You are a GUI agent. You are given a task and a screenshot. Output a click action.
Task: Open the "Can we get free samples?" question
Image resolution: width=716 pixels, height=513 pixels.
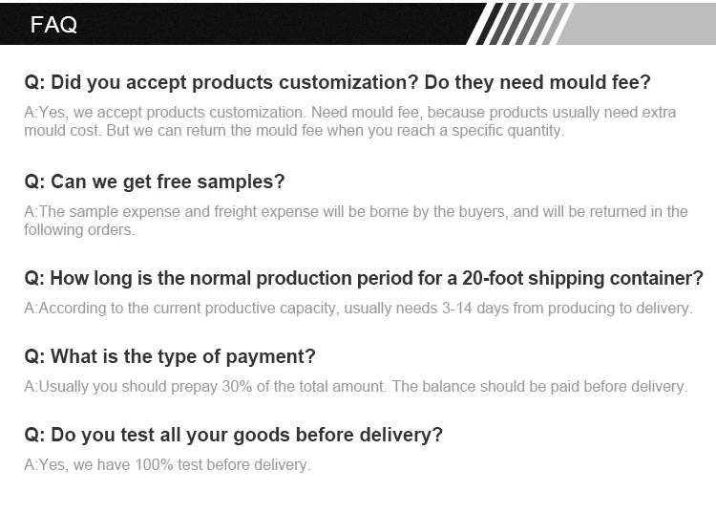pyautogui.click(x=155, y=182)
